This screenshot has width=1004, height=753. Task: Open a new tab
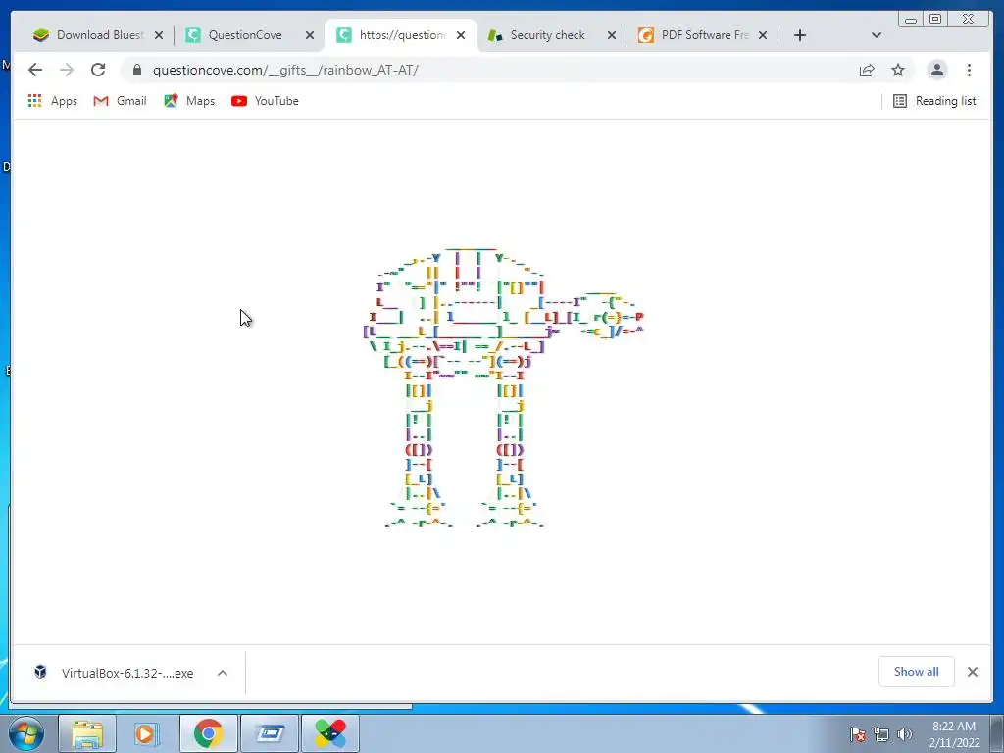(800, 35)
